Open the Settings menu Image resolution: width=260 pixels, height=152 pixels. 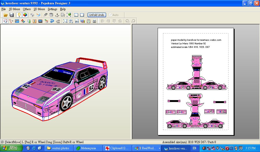pyautogui.click(x=52, y=9)
